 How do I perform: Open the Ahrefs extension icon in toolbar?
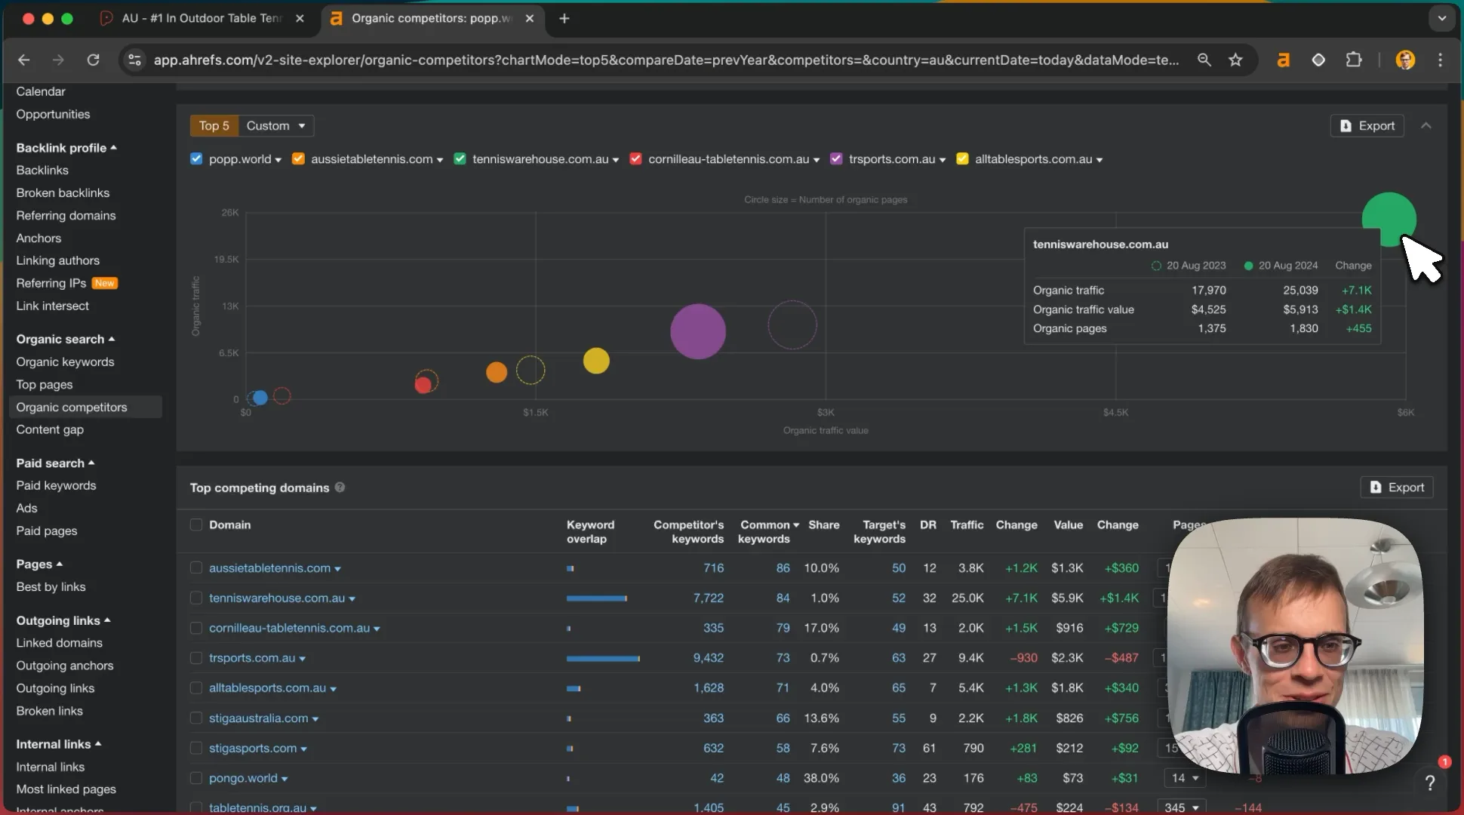(1283, 60)
